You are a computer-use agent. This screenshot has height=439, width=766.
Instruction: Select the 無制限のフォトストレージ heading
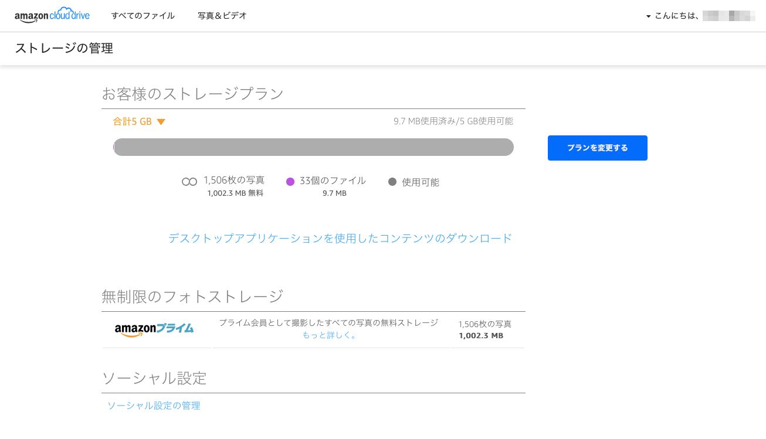(193, 297)
